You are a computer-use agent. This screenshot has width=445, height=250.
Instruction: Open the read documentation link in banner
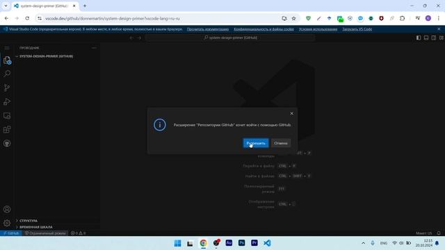pyautogui.click(x=208, y=29)
